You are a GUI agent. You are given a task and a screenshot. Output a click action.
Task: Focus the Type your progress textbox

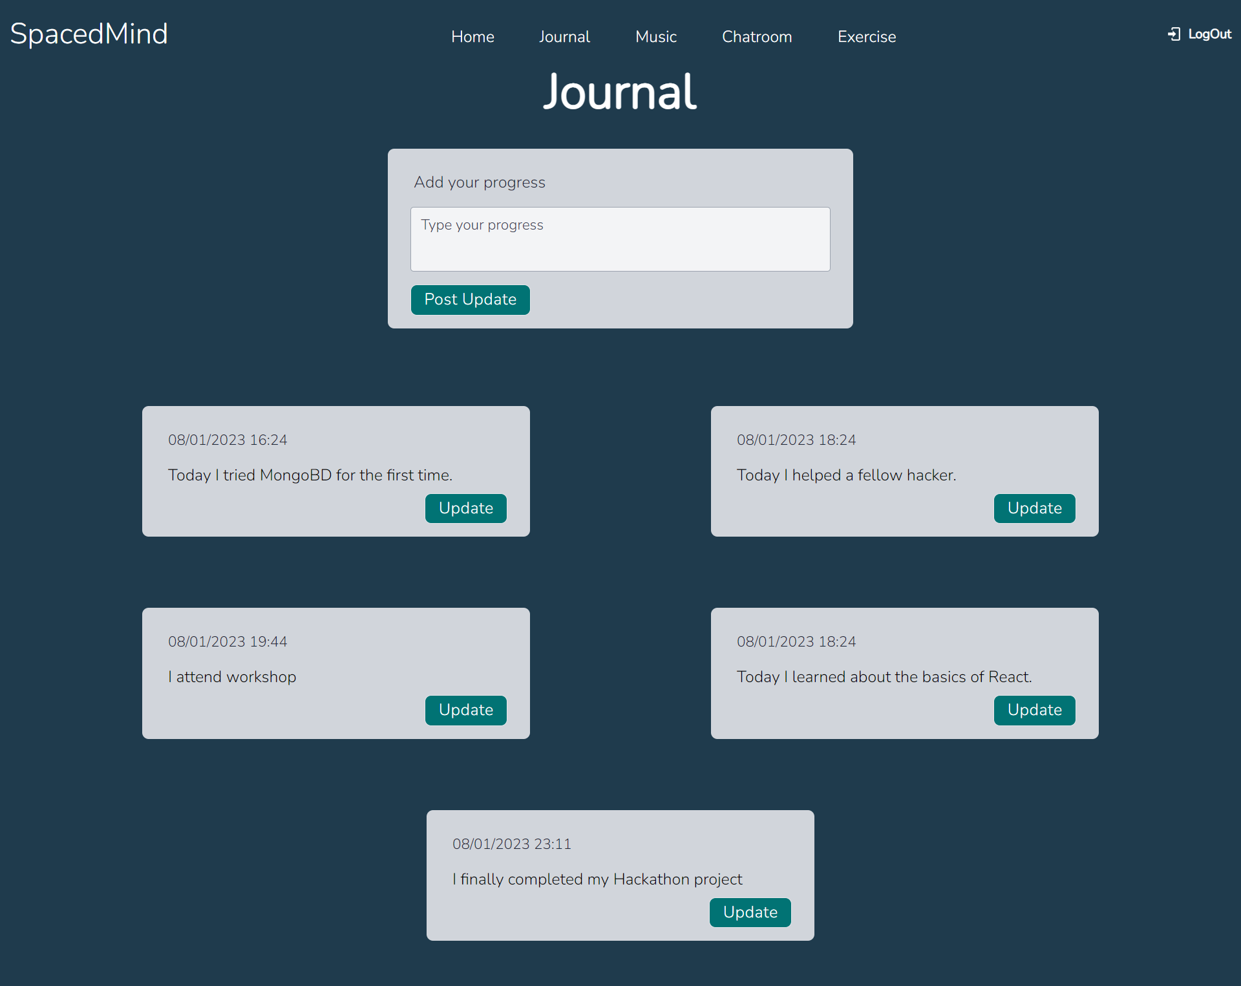[620, 239]
